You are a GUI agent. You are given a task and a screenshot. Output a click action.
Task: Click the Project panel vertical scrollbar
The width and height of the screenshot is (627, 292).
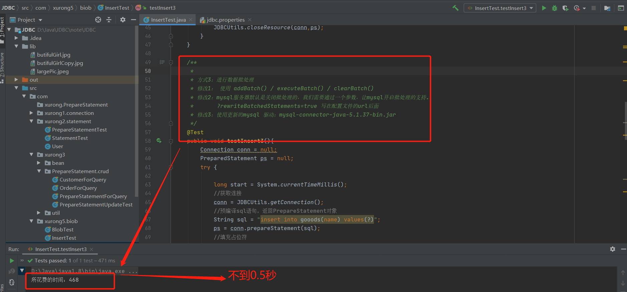point(136,111)
